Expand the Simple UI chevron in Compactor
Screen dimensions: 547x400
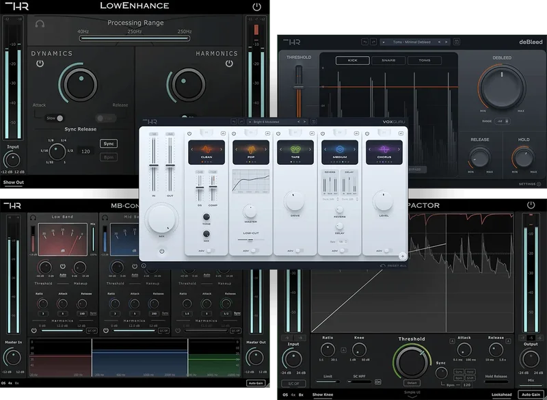[x=412, y=397]
